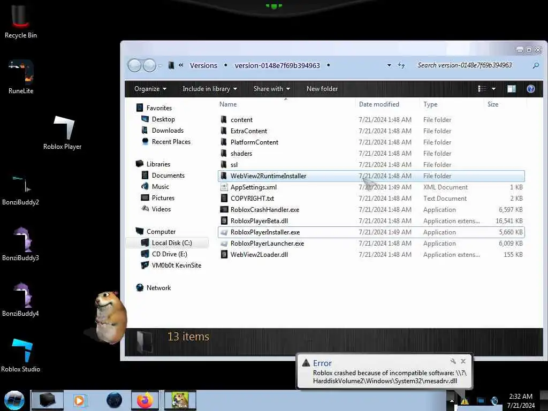Select the BonziBuddy4 desktop icon
Viewport: 548px width, 411px height.
pos(20,300)
